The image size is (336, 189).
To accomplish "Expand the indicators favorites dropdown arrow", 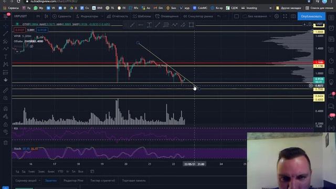I will (102, 16).
